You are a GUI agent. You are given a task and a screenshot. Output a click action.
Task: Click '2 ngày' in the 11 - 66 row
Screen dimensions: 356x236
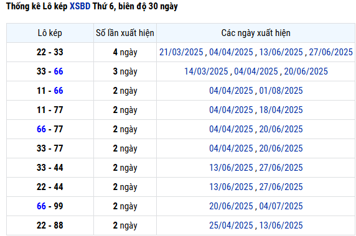[x=125, y=91]
